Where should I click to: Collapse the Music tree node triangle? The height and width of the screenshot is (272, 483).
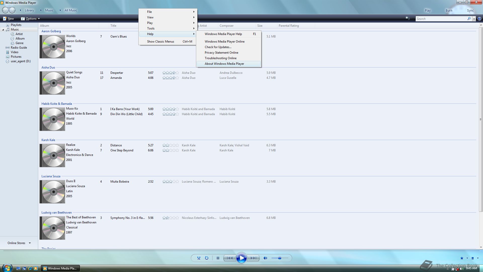3,30
